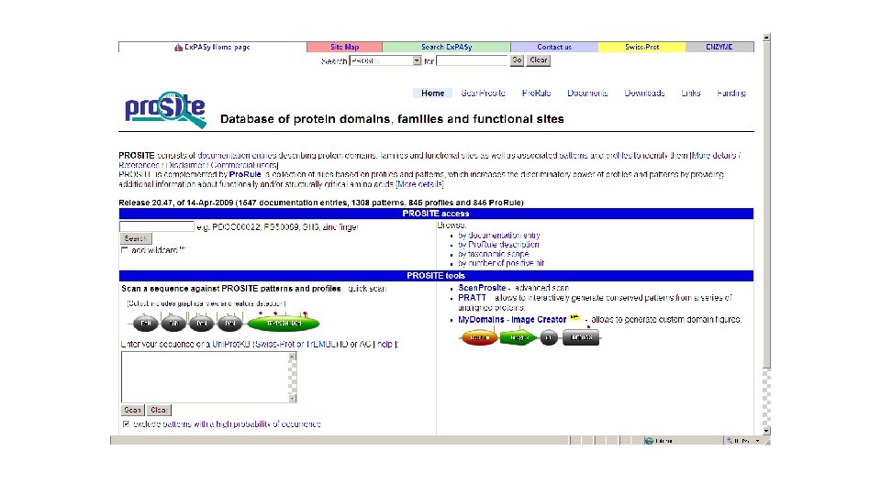Open the ProRule link in intro paragraph
881x495 pixels.
245,174
